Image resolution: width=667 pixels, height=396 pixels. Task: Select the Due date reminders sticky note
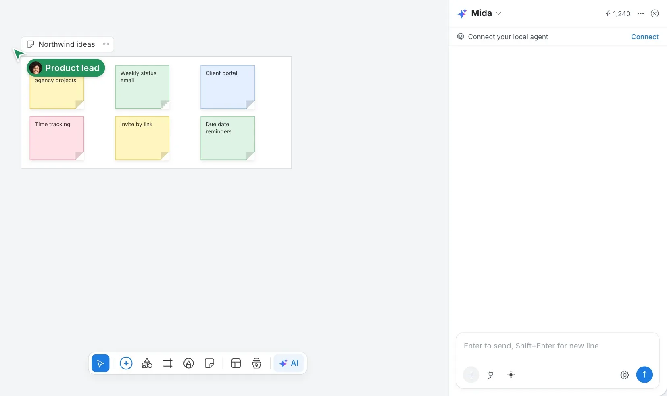tap(228, 138)
